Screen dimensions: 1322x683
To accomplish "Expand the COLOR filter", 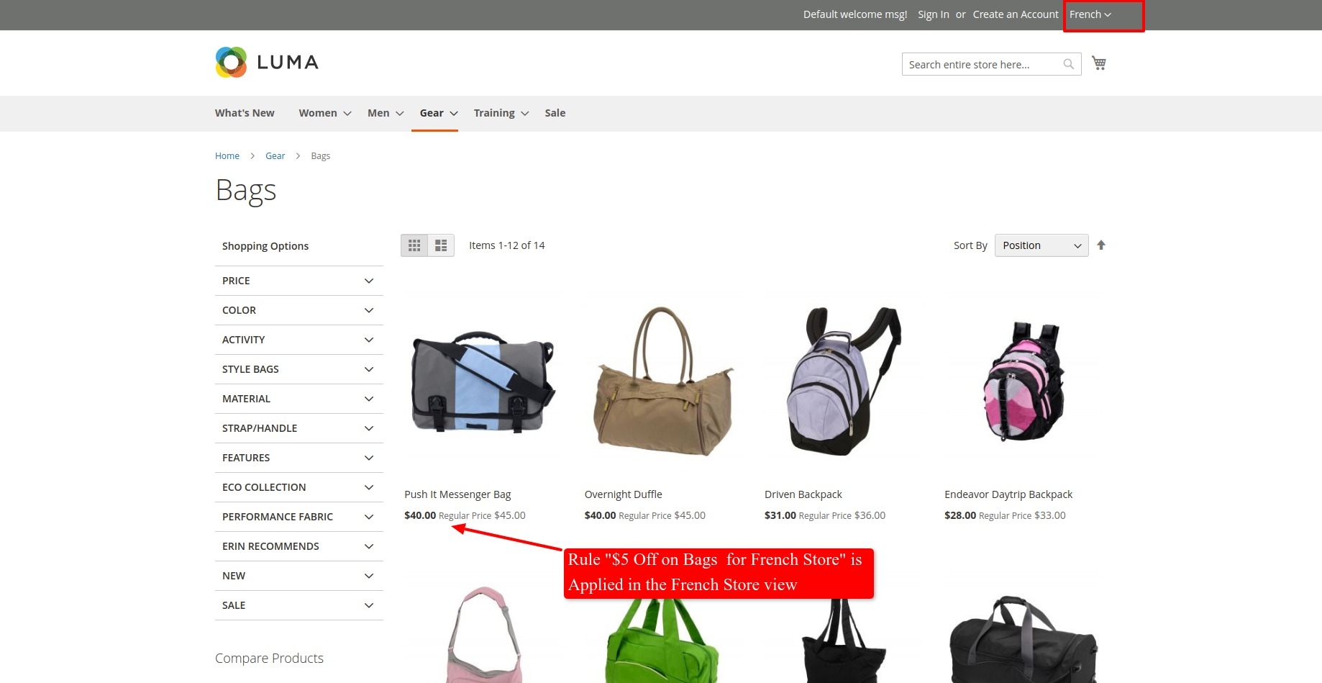I will (x=299, y=310).
